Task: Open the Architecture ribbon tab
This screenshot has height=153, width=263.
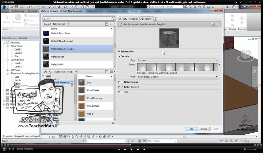Action: tap(18, 11)
